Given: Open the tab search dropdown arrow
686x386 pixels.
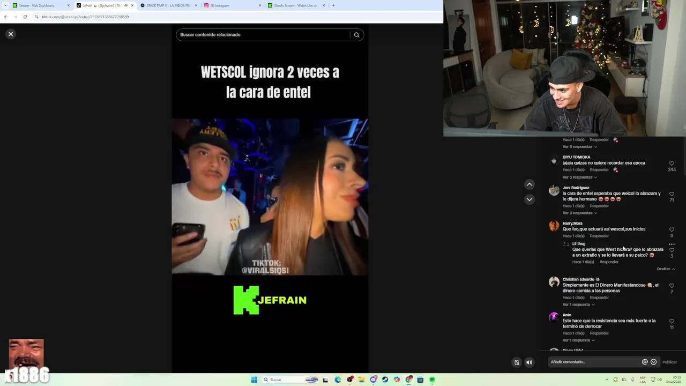Looking at the screenshot, I should click(x=5, y=5).
